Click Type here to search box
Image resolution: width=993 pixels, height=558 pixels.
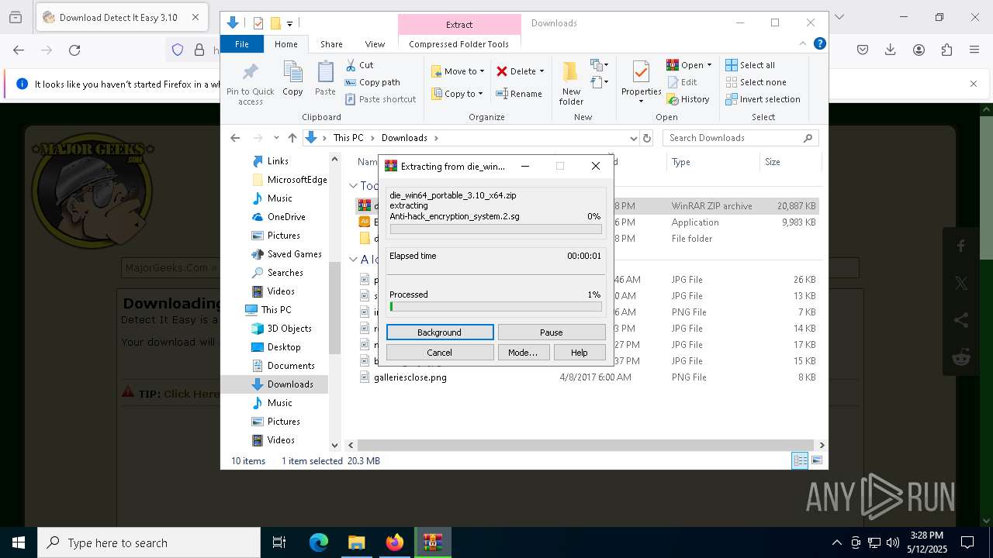tap(149, 542)
